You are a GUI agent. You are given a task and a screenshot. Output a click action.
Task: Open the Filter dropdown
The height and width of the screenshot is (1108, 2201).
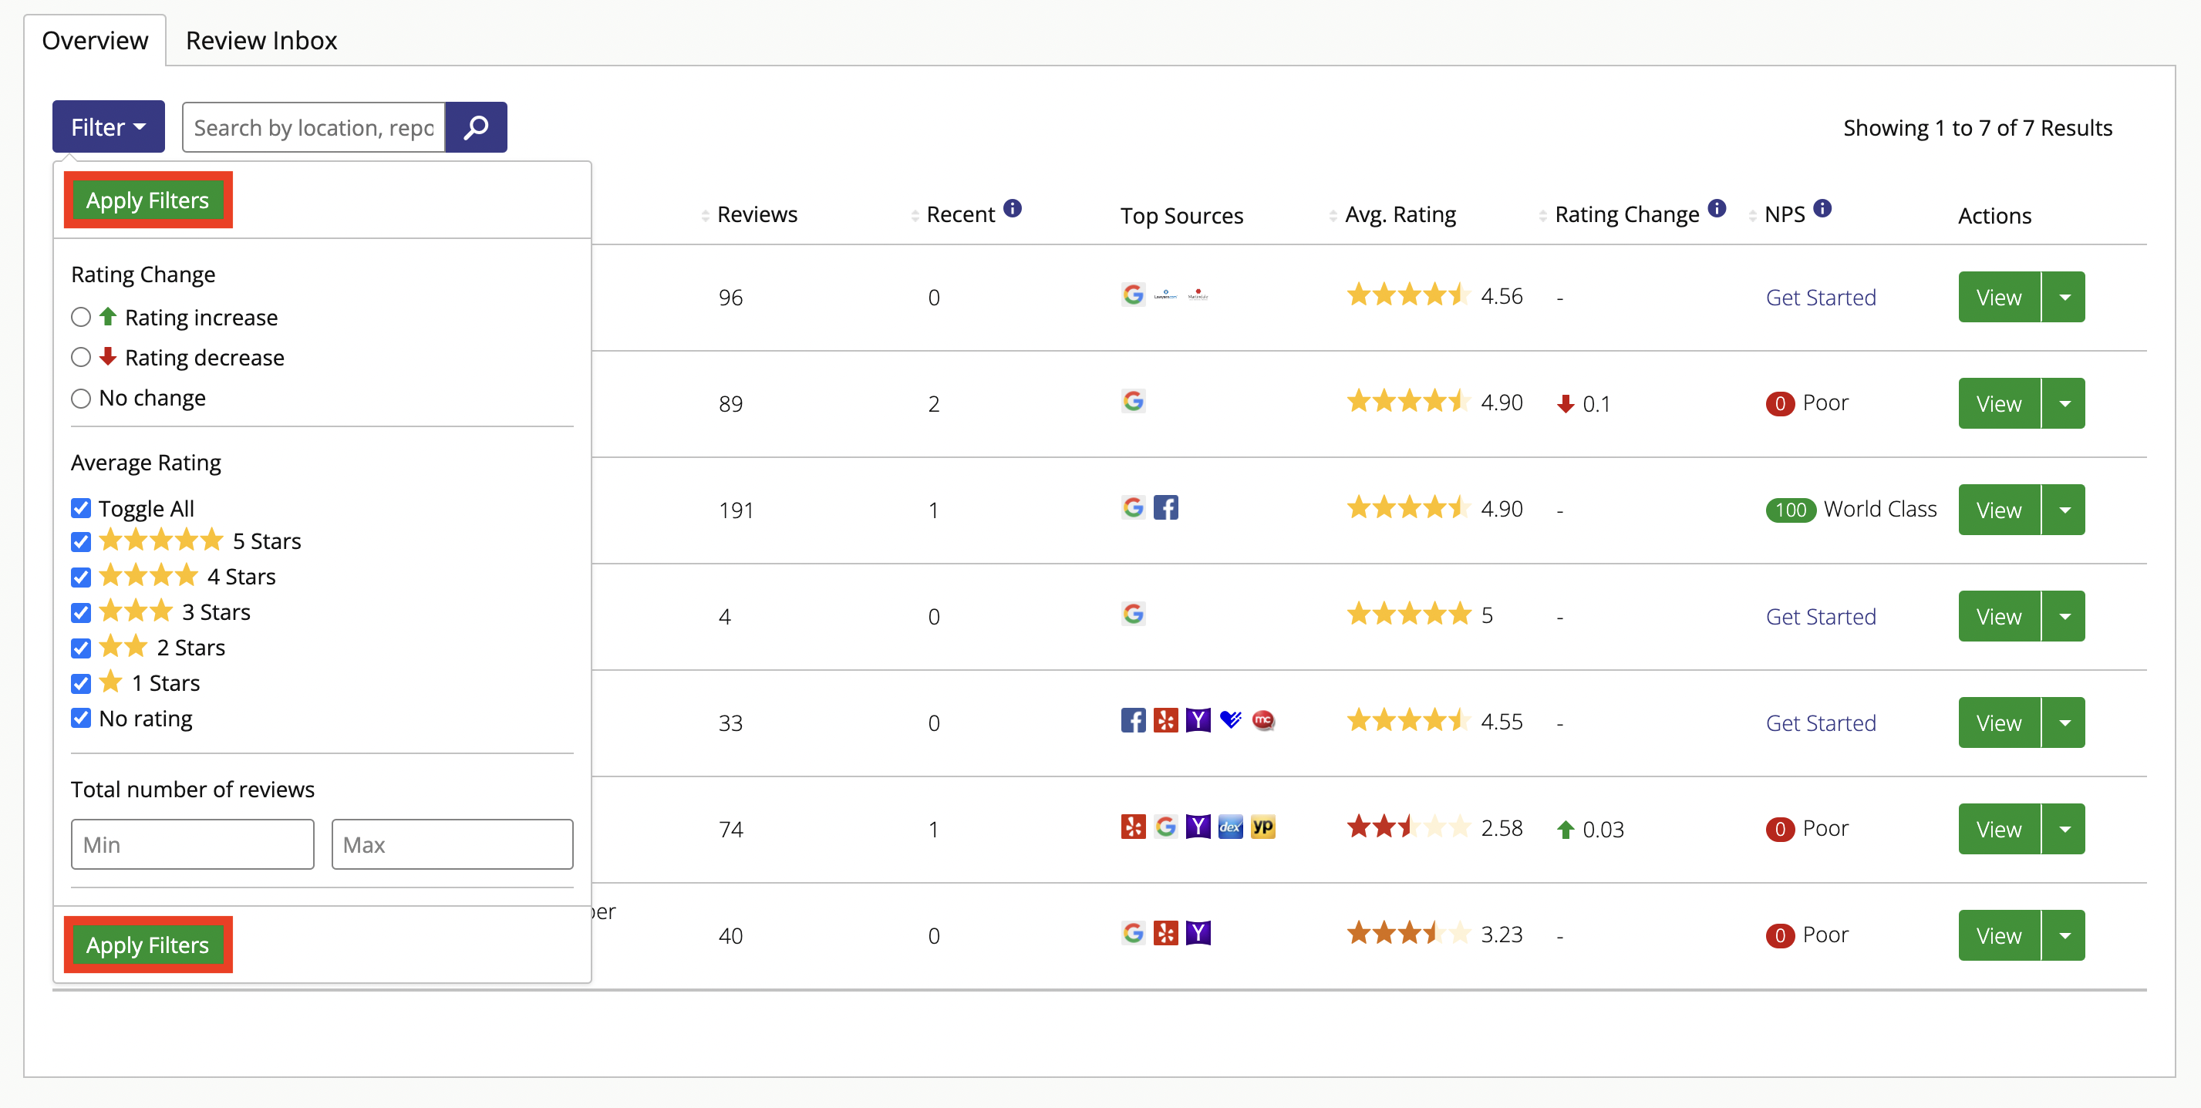tap(108, 126)
